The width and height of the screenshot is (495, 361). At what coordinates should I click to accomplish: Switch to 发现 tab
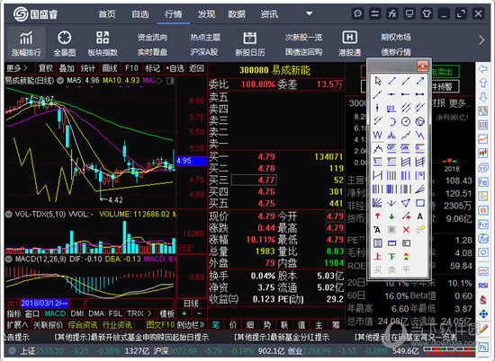[x=206, y=14]
